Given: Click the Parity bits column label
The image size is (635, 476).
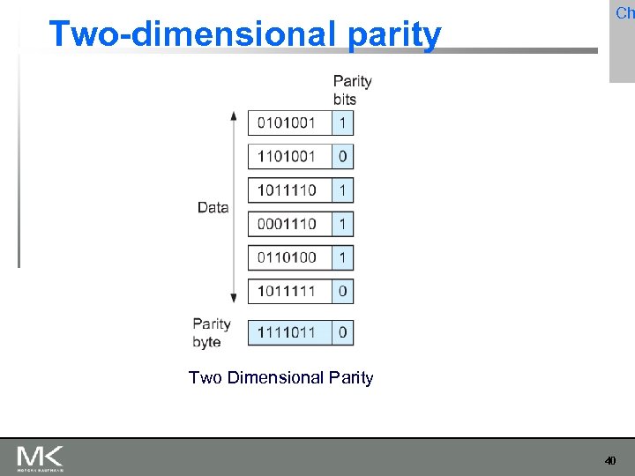Looking at the screenshot, I should [352, 90].
